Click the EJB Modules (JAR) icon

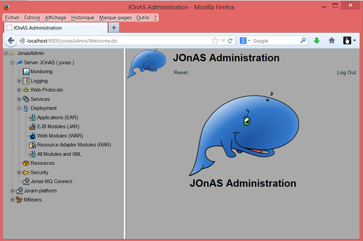pyautogui.click(x=32, y=127)
